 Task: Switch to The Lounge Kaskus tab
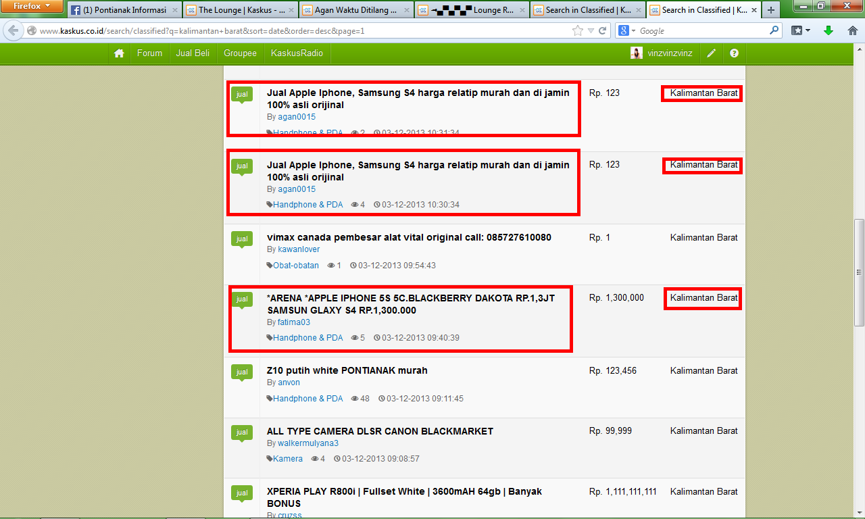click(x=240, y=10)
